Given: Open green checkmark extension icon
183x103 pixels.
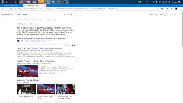Looking at the screenshot, I should pos(162,9).
